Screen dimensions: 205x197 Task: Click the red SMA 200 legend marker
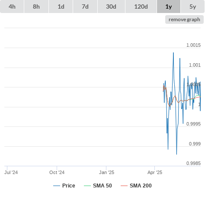pyautogui.click(x=124, y=186)
